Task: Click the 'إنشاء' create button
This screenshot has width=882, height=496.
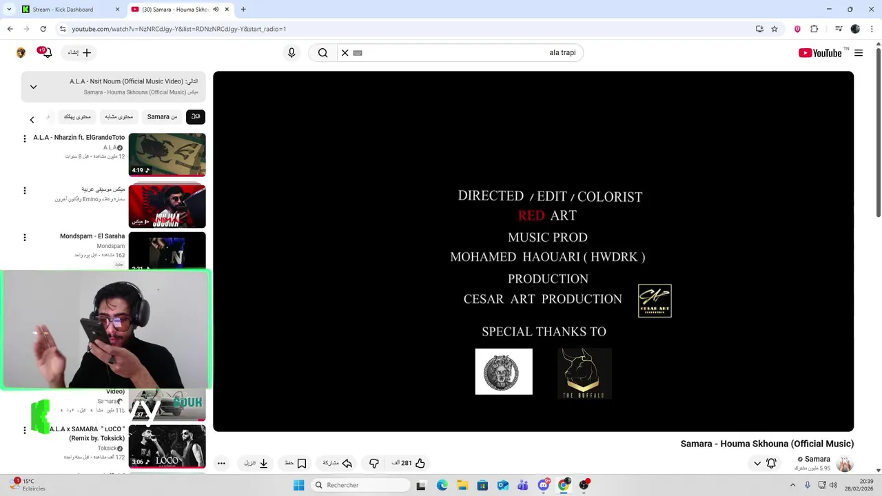Action: point(79,53)
